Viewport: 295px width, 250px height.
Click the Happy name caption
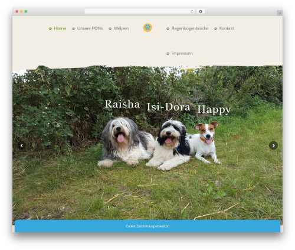(x=214, y=109)
